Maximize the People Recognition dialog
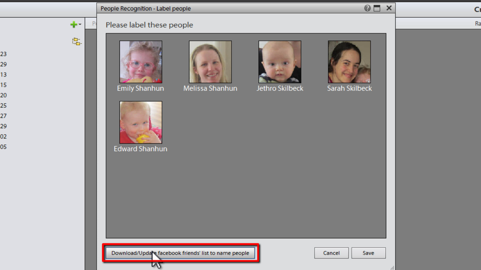 click(x=377, y=8)
